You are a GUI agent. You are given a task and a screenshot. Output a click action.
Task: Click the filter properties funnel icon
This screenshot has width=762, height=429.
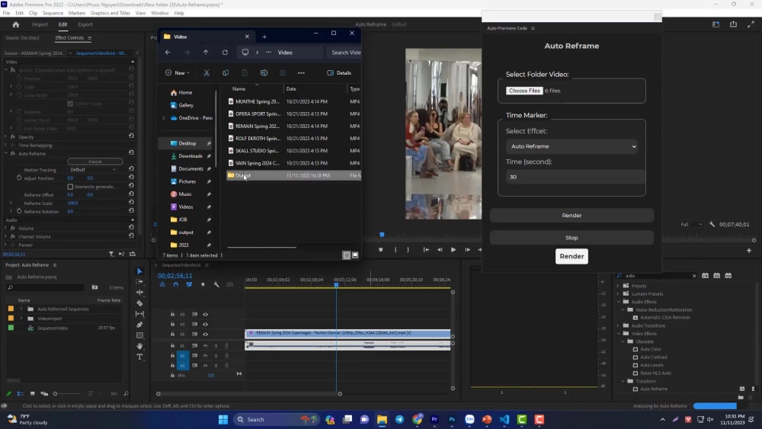[x=111, y=254]
